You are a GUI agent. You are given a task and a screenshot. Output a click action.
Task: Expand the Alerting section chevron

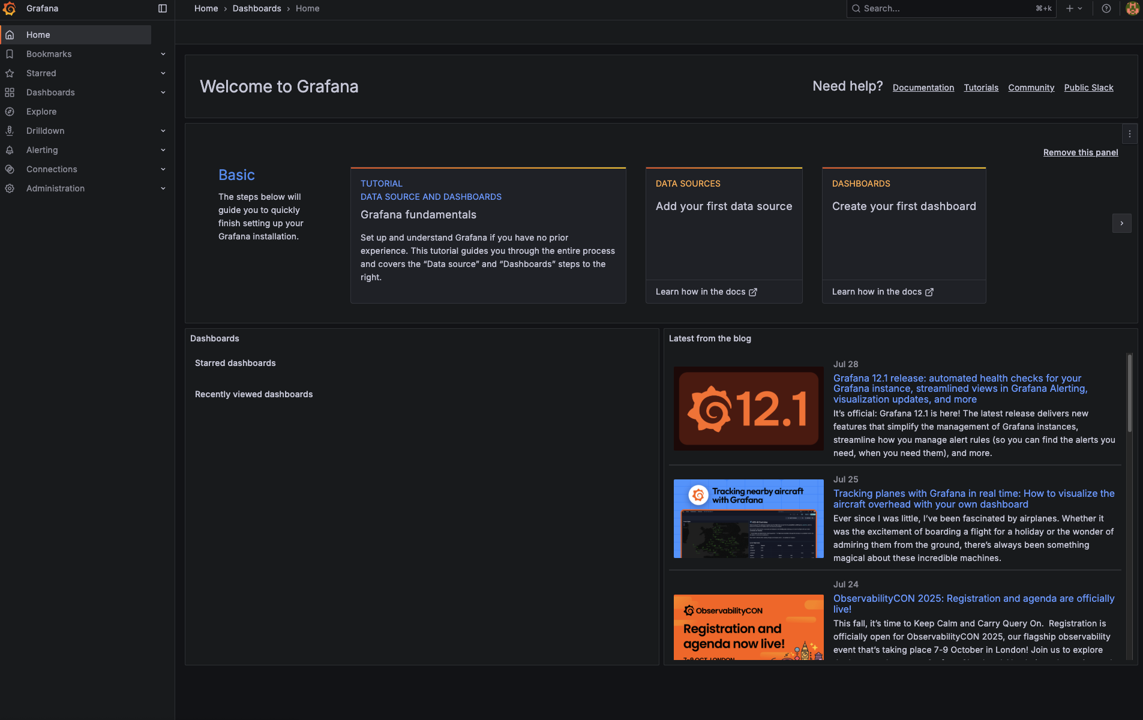(163, 150)
